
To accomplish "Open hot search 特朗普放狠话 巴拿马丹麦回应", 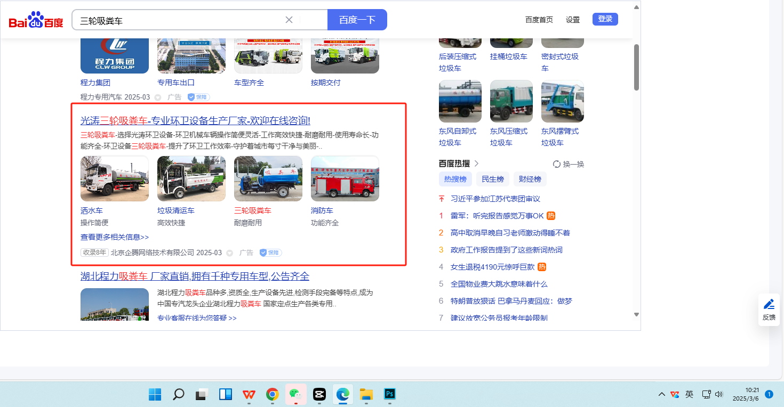I will click(511, 301).
